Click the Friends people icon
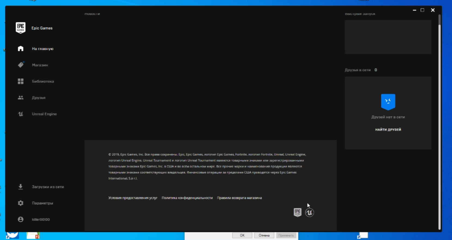This screenshot has width=452, height=240. coord(21,97)
